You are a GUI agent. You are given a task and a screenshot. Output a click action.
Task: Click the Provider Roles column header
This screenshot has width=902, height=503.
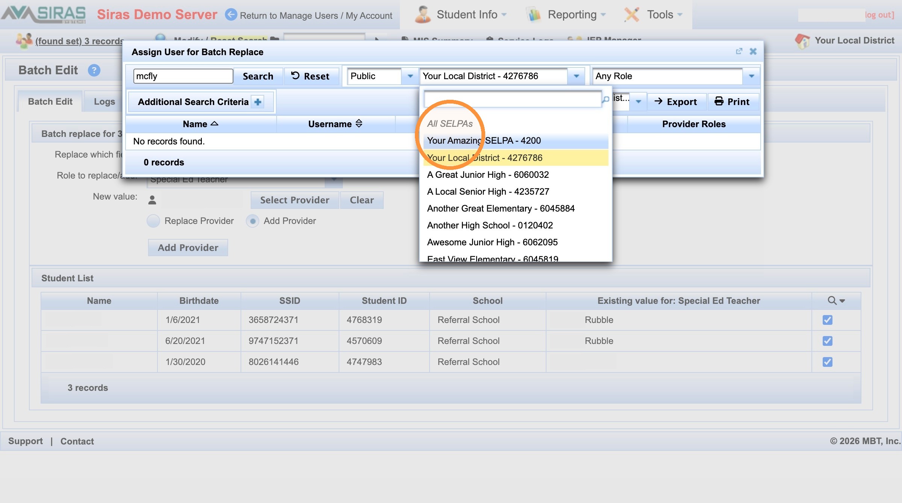(x=694, y=124)
